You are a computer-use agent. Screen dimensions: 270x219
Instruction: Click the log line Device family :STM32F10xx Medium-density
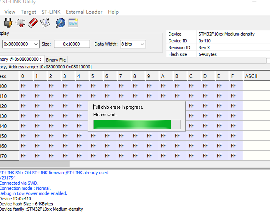click(42, 209)
